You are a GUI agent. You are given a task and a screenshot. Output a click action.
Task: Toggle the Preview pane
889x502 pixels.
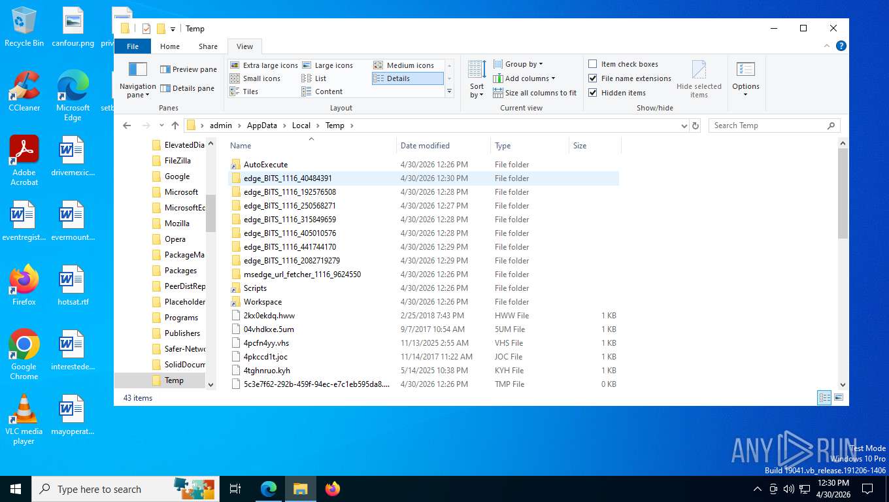(x=188, y=69)
